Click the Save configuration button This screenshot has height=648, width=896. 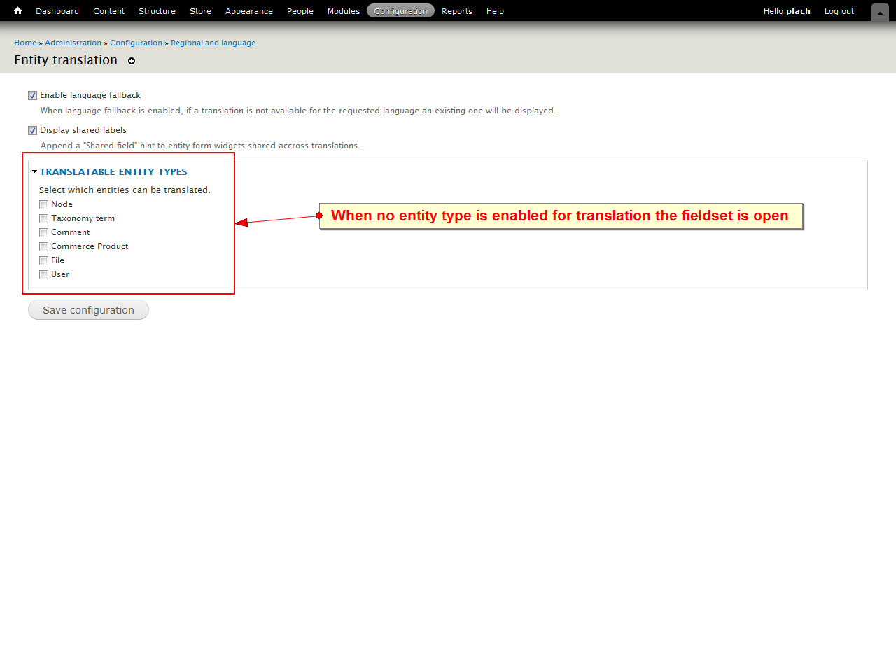88,310
